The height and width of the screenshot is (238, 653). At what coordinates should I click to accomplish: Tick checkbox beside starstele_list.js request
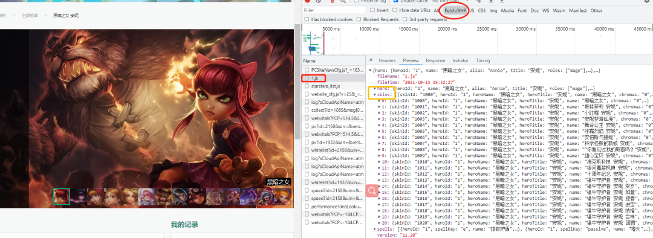(307, 86)
